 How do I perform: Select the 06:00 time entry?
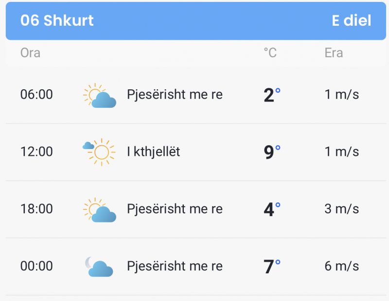coord(36,94)
